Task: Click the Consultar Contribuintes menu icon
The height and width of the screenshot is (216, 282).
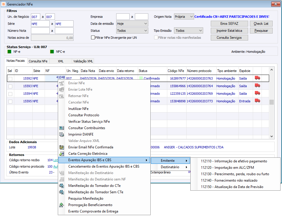Action: point(62,128)
